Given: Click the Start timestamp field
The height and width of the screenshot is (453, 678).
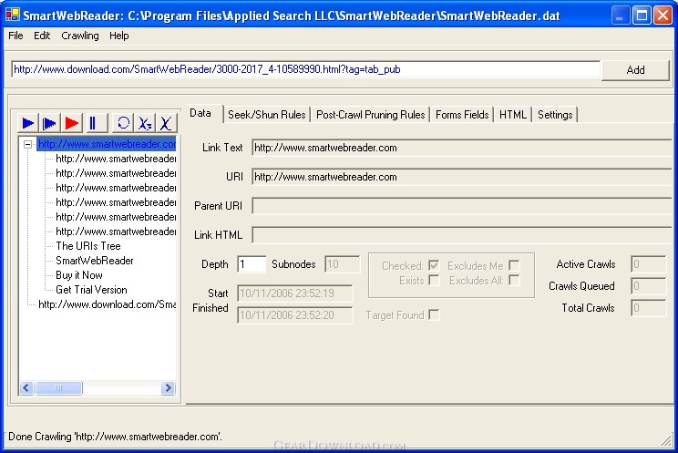Looking at the screenshot, I should (295, 293).
